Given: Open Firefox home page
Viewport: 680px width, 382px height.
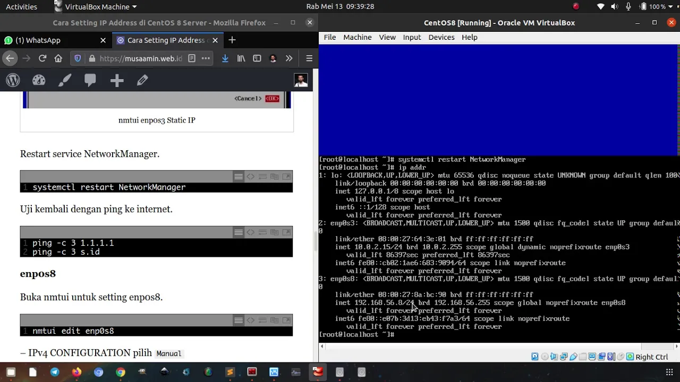Looking at the screenshot, I should [58, 58].
